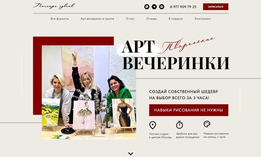Click 'Навыки рисования не нужны' button
This screenshot has height=157, width=261.
coord(189,110)
